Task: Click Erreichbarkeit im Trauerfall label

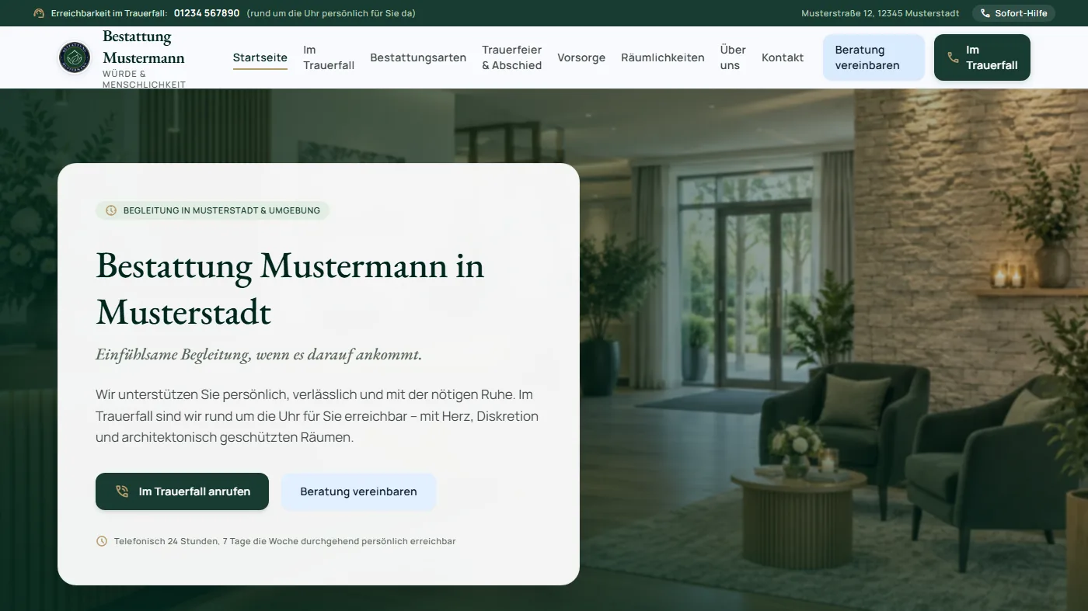Action: point(109,13)
